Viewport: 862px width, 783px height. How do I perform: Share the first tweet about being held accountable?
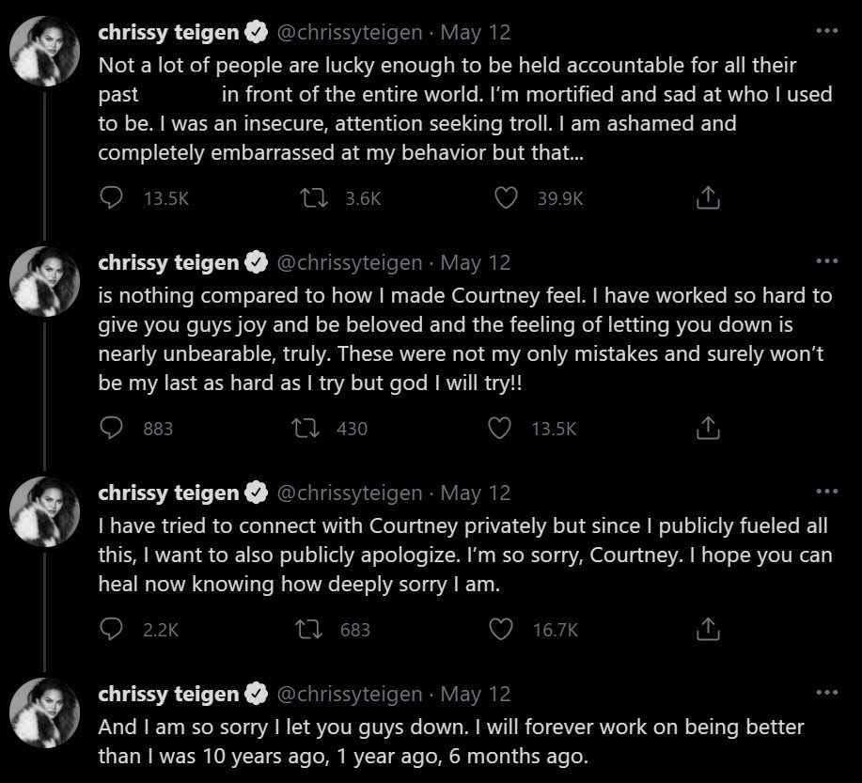pos(707,198)
